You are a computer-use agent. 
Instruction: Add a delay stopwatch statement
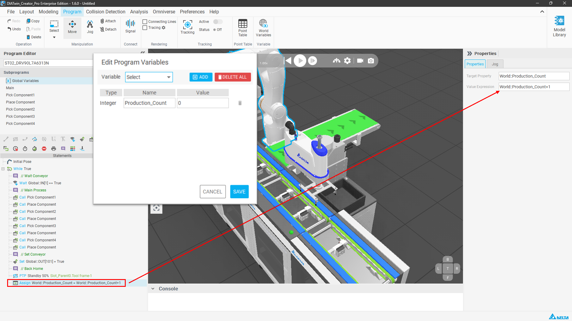[x=25, y=149]
